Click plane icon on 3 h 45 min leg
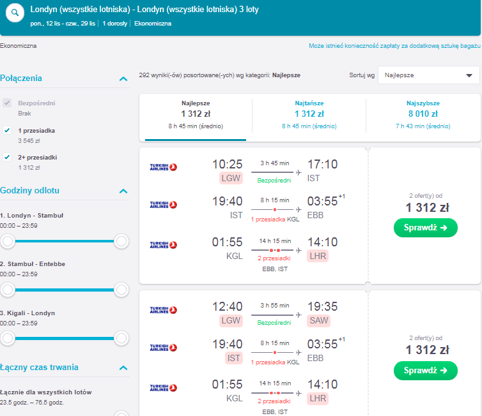482x416 pixels. point(299,173)
